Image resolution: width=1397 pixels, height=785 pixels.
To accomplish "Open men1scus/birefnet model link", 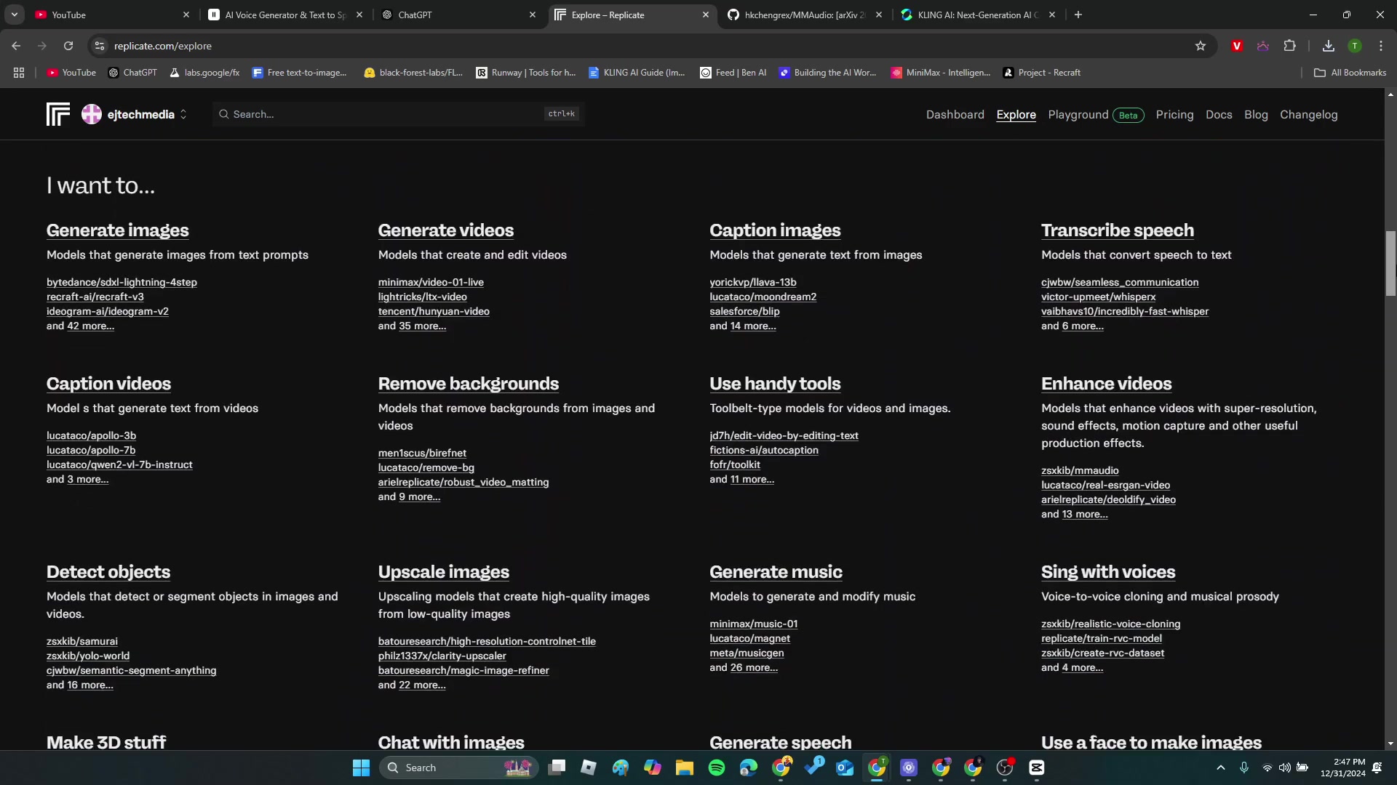I will click(x=422, y=453).
